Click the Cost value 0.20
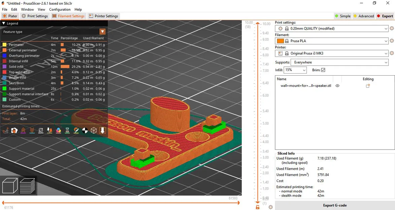The width and height of the screenshot is (395, 210). point(321,180)
